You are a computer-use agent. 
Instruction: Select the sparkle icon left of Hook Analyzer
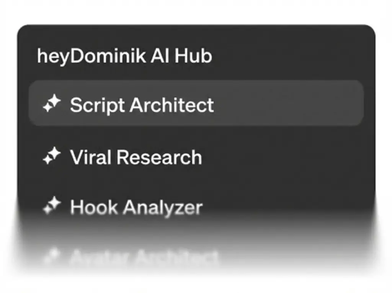tap(52, 207)
